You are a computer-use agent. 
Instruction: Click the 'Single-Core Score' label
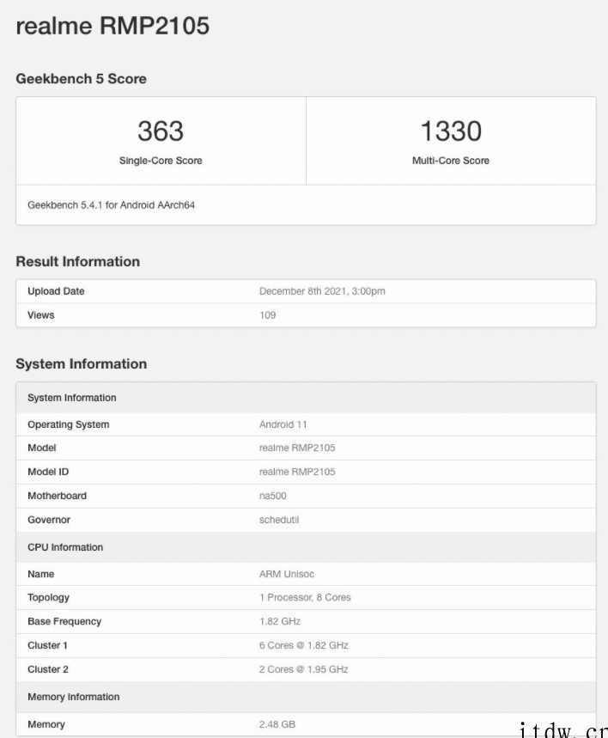coord(161,161)
